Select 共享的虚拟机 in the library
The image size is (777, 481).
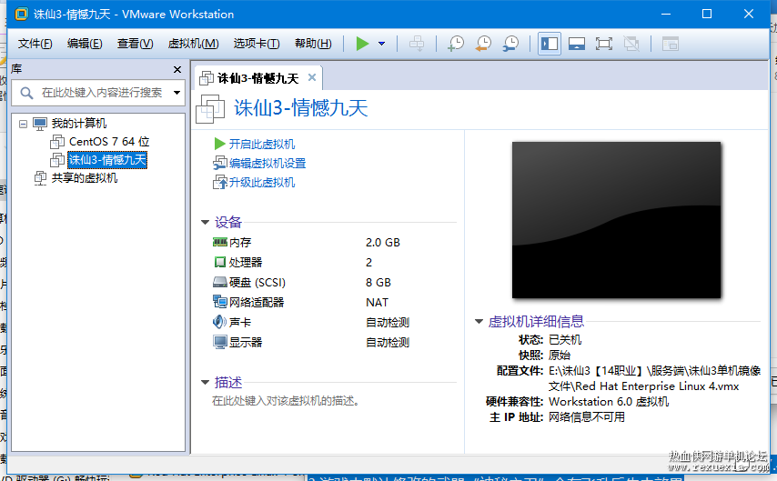(85, 178)
